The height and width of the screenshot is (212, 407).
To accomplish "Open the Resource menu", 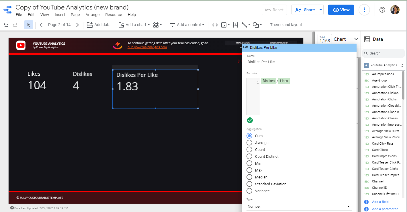I will tap(114, 15).
